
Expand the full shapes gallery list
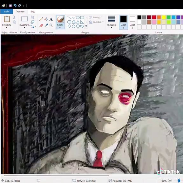pyautogui.click(x=86, y=26)
